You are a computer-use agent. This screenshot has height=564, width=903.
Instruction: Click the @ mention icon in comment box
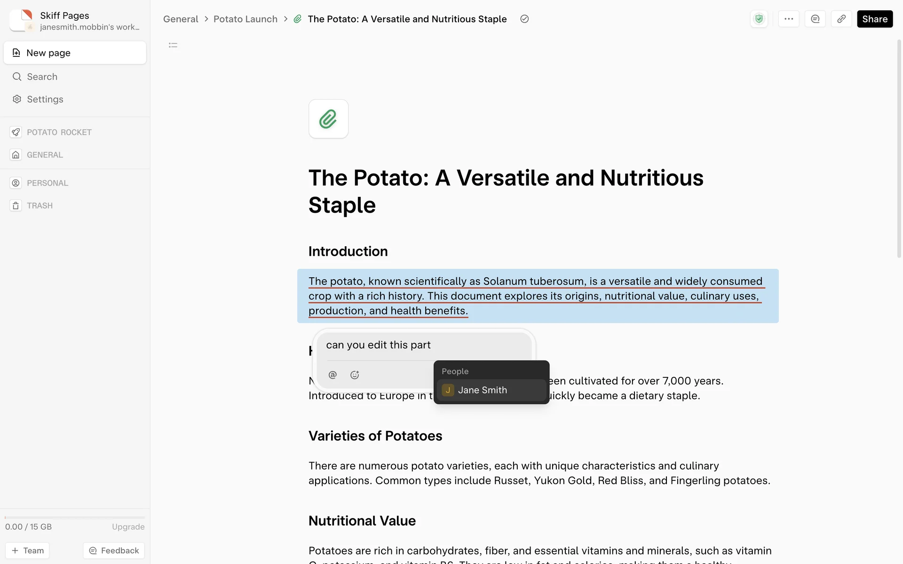click(x=333, y=375)
